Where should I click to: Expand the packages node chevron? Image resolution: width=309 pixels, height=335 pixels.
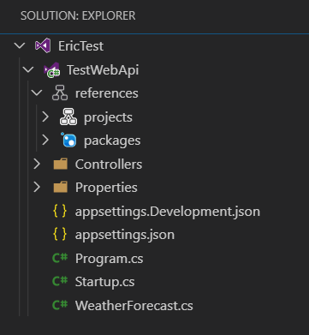[45, 140]
